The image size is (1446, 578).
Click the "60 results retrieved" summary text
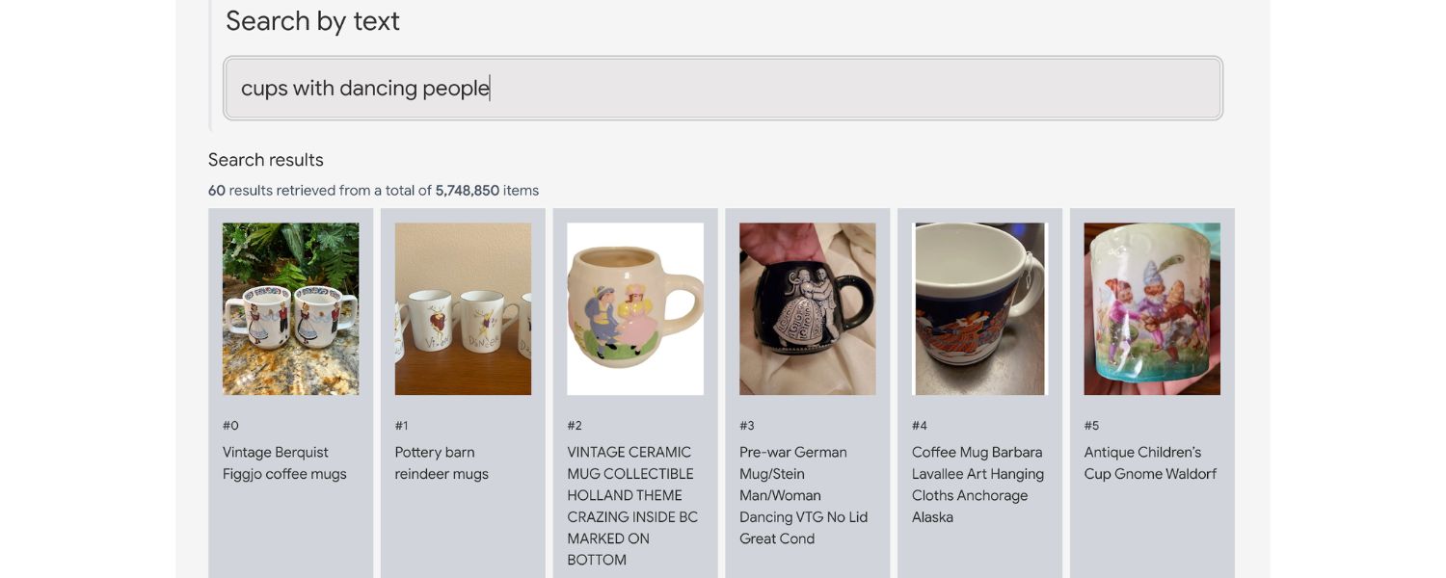(373, 191)
